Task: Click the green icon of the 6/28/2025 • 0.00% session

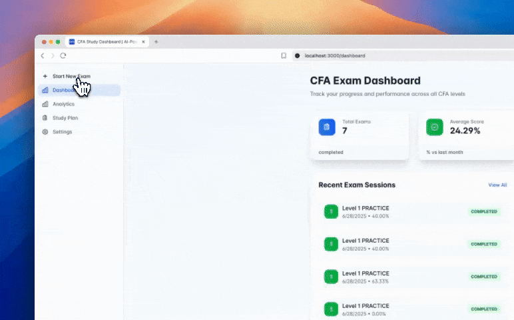Action: (x=331, y=309)
